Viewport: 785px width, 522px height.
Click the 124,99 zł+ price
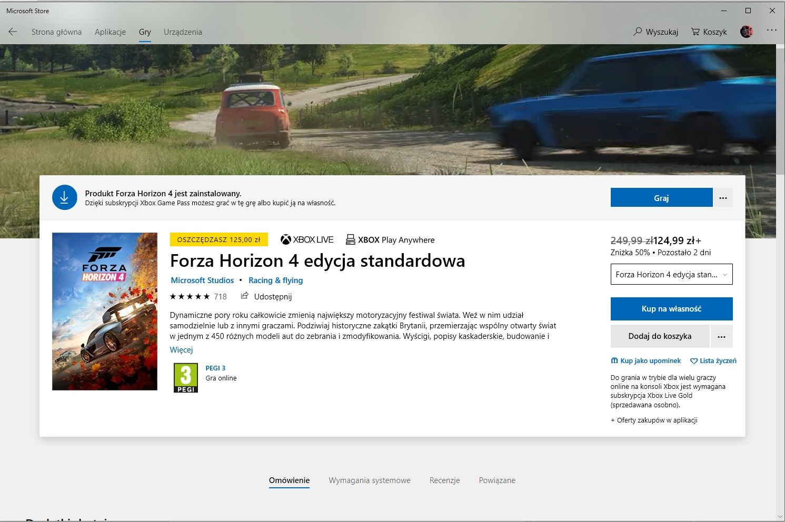coord(677,241)
